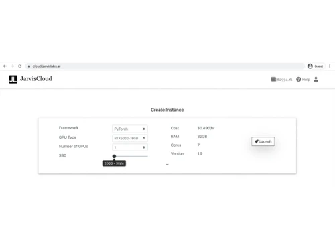
Task: Open the wallet balance icon
Action: 273,79
